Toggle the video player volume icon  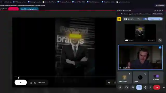click(x=109, y=83)
